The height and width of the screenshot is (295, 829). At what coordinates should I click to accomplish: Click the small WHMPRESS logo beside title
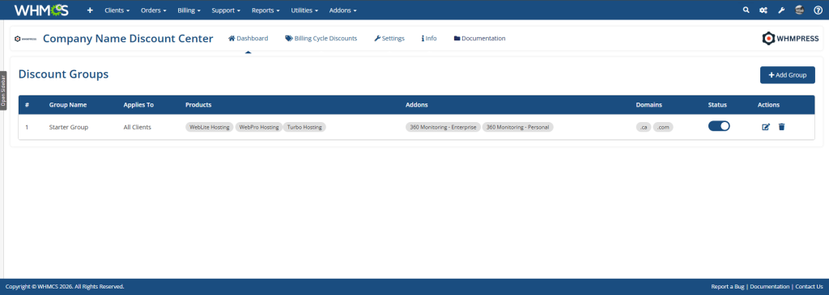point(25,39)
